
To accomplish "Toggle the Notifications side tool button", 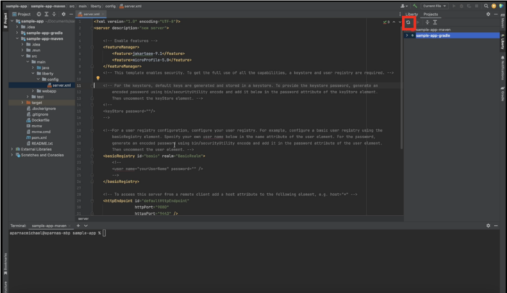I will [503, 68].
